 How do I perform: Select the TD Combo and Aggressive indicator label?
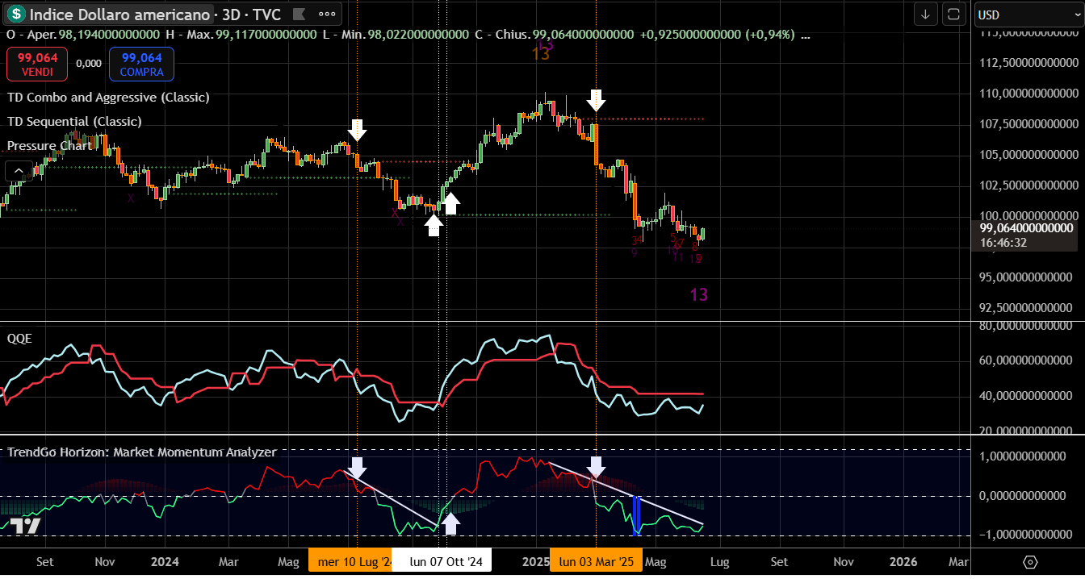(x=108, y=98)
